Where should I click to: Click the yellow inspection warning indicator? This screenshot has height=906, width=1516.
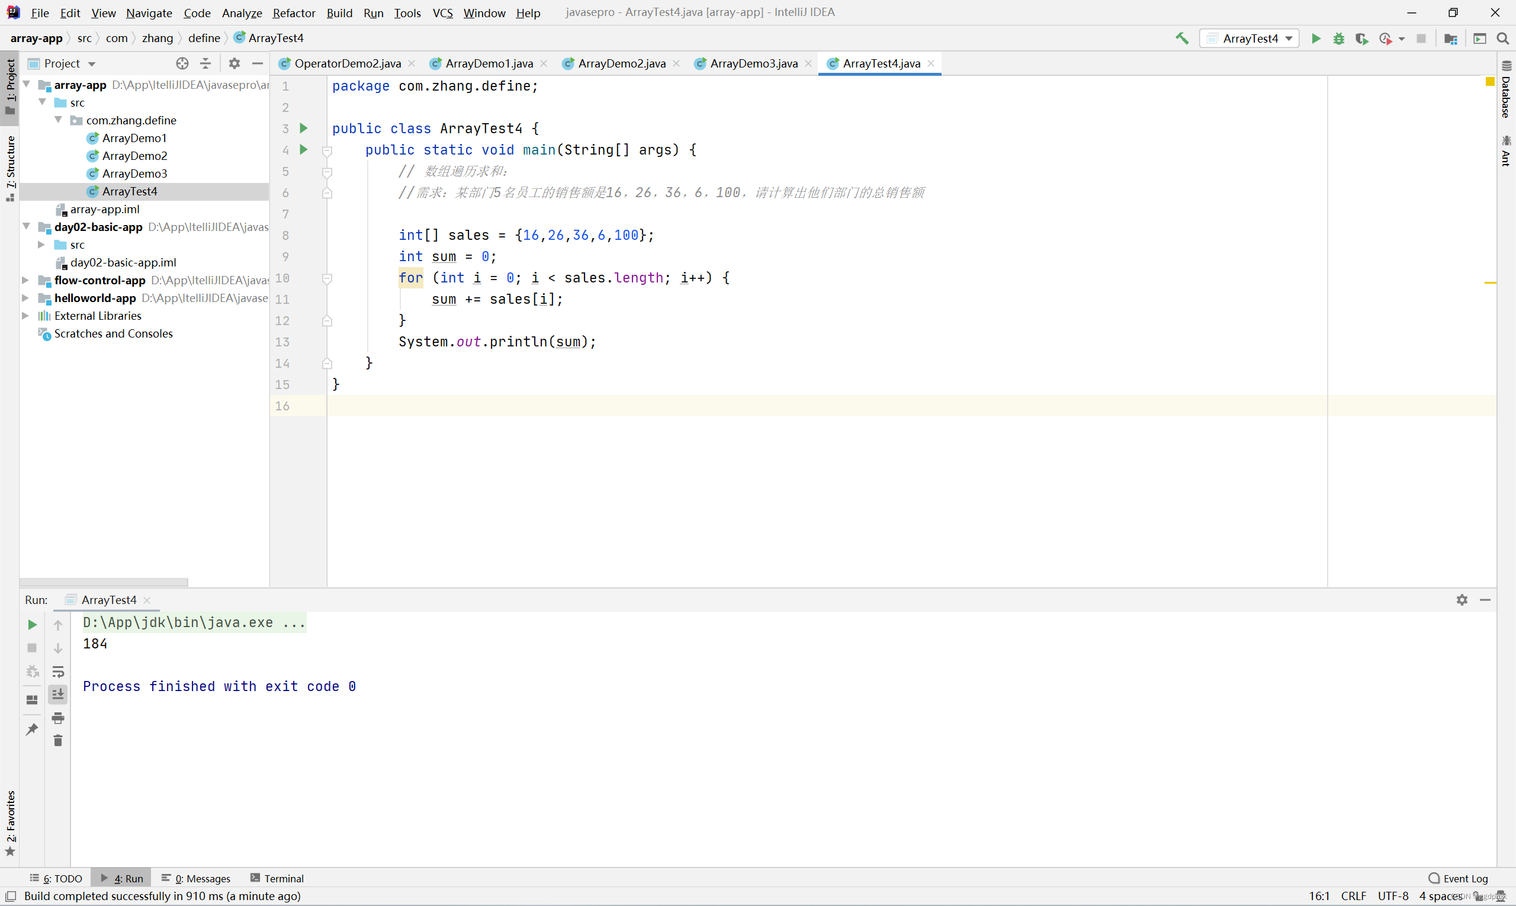pos(1490,82)
